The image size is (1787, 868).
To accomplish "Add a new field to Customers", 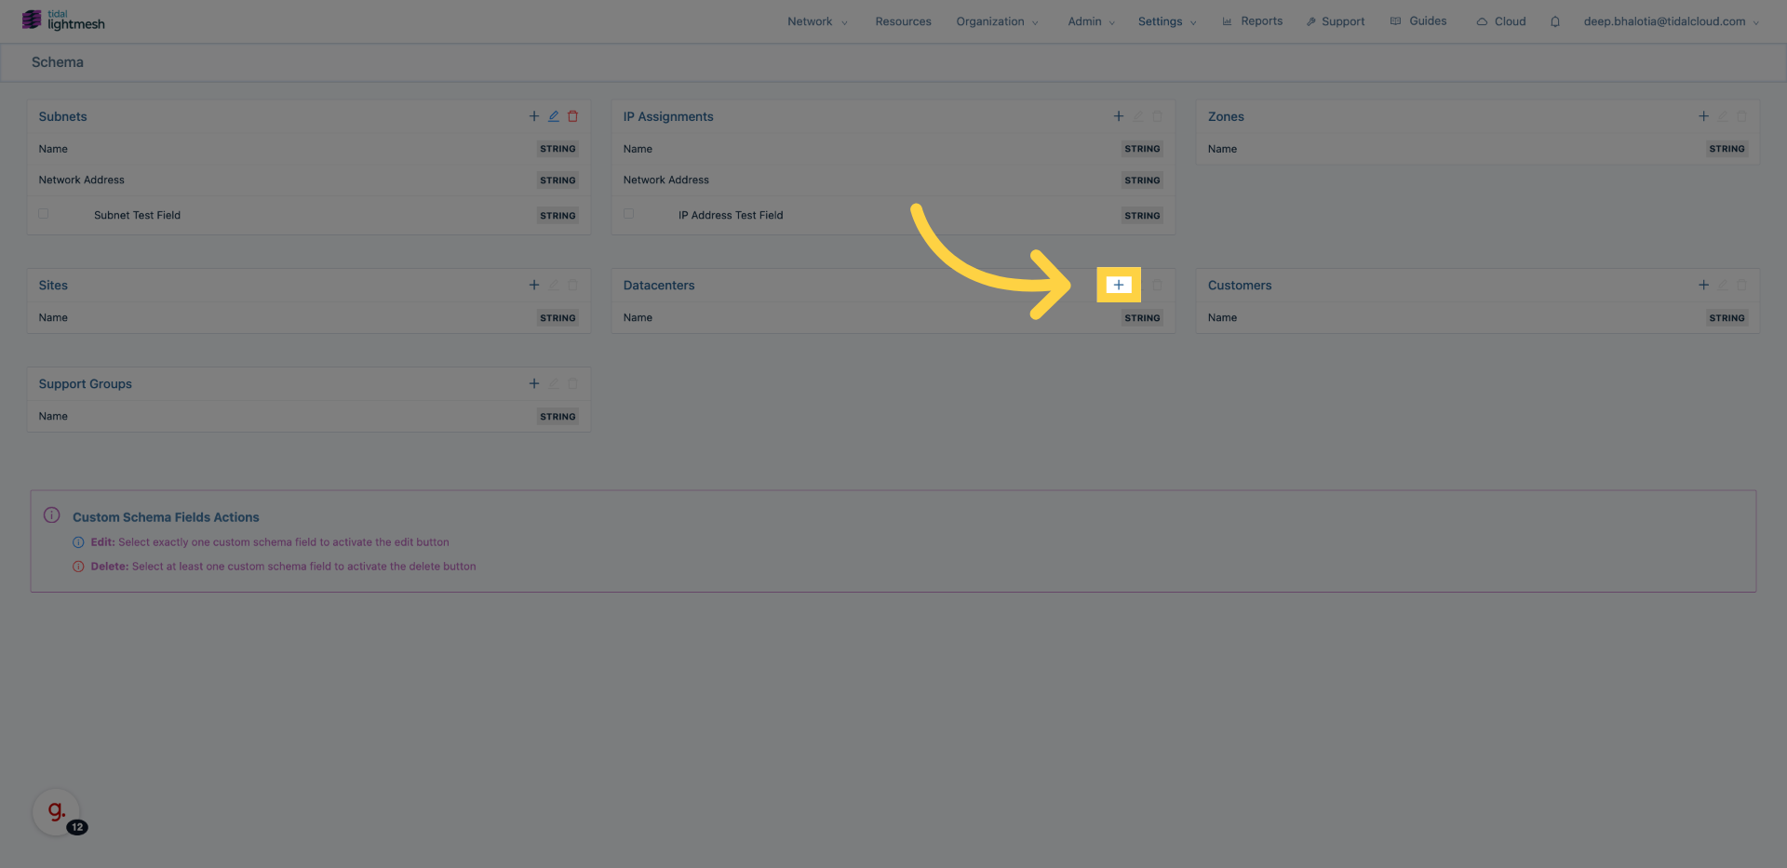I will click(x=1702, y=285).
